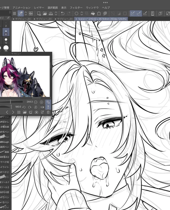The image size is (170, 210).
Task: Select the 線画 brush
Action: pyautogui.click(x=5, y=152)
